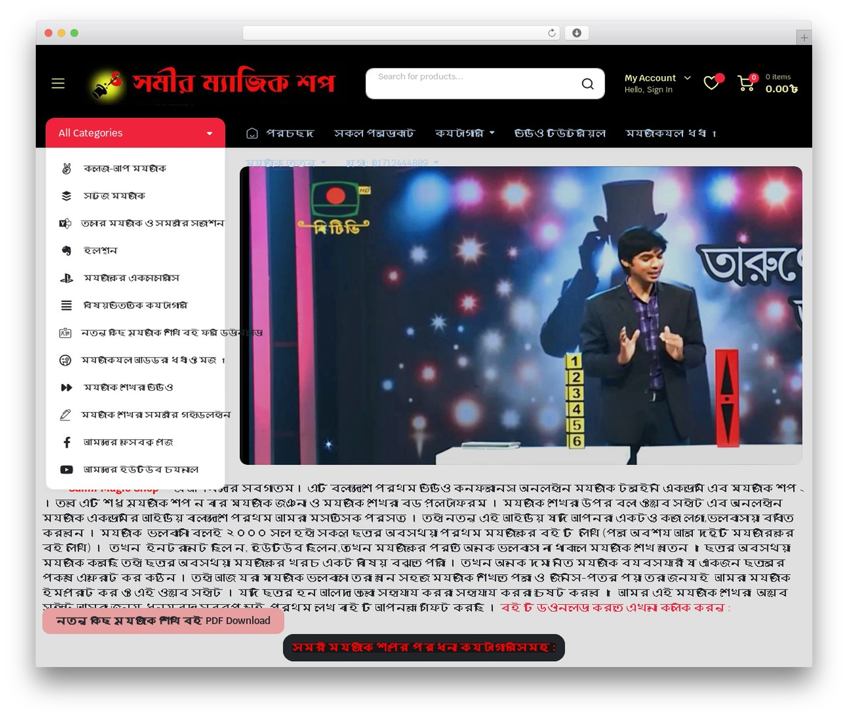Click the red link ending the paragraph
848x718 pixels.
(615, 607)
